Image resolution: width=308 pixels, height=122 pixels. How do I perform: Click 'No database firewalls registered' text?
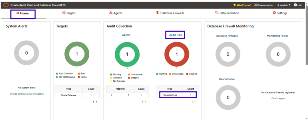(278, 92)
